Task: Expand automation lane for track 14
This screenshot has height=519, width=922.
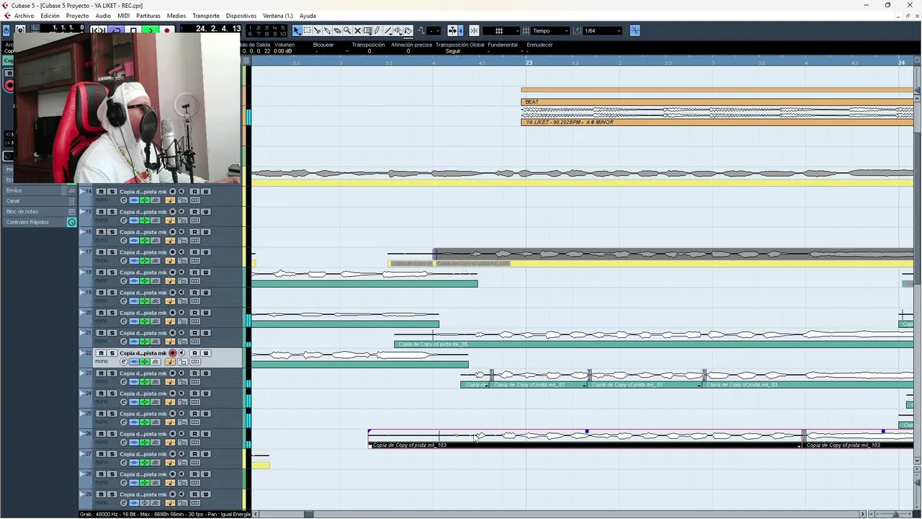Action: (x=83, y=191)
